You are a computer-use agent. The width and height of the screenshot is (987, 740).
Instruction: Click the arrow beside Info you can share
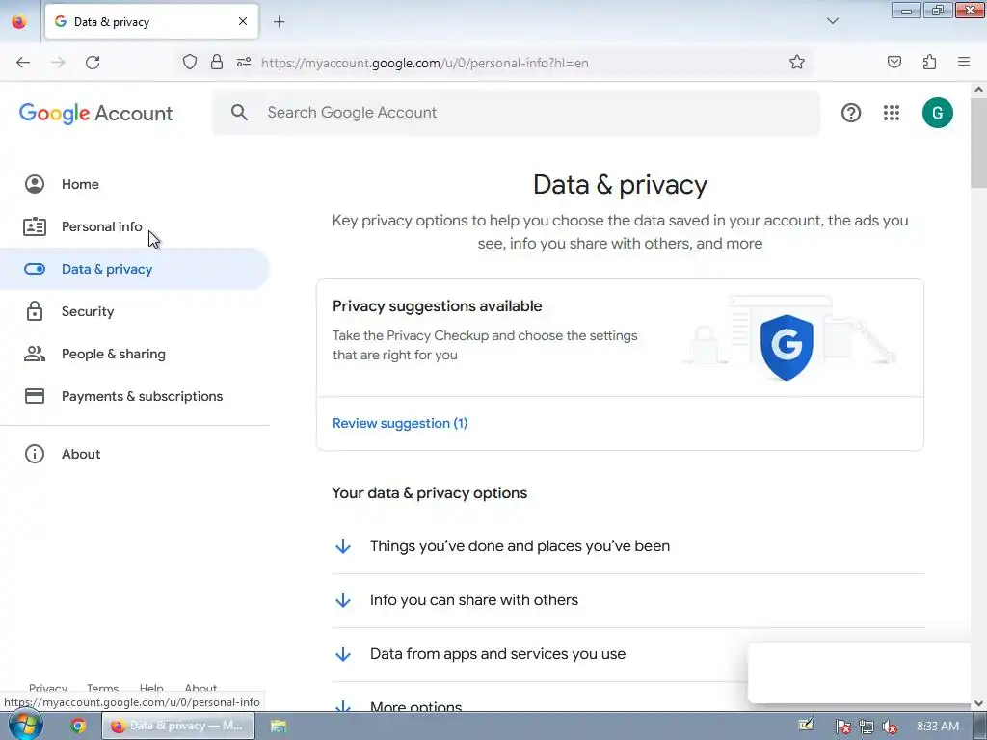tap(343, 600)
